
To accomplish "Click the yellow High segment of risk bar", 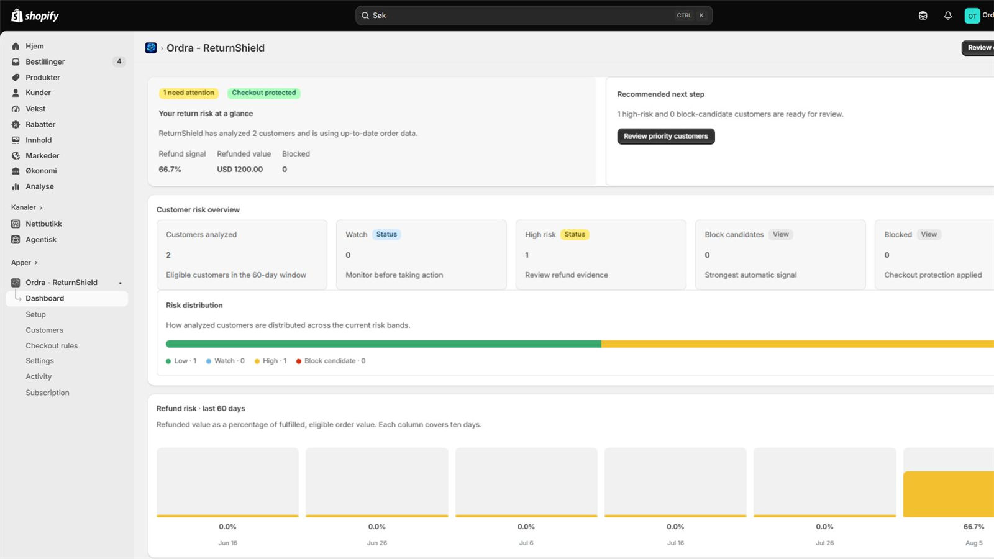I will click(x=798, y=344).
